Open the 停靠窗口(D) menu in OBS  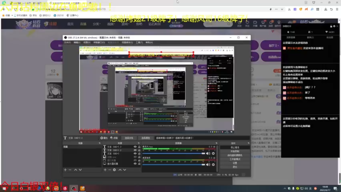click(99, 42)
